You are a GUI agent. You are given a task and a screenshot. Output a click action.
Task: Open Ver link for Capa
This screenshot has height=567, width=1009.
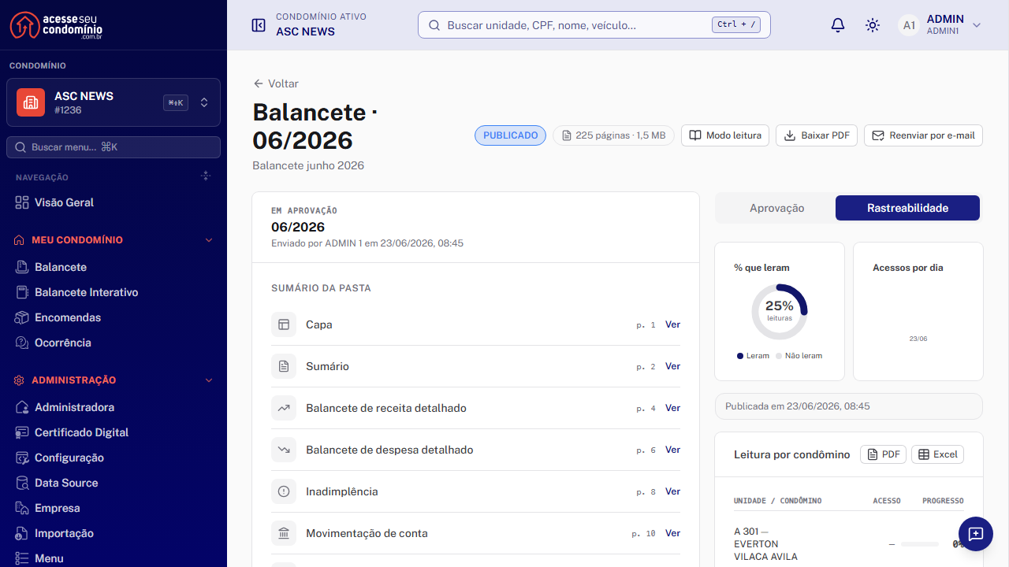coord(672,324)
